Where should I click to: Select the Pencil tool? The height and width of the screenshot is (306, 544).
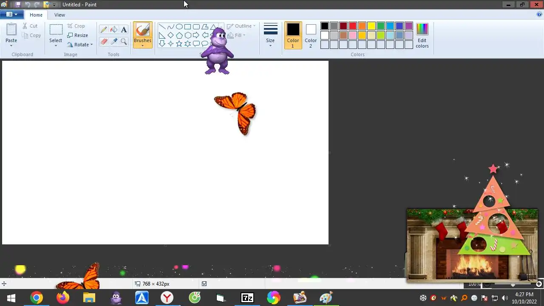point(104,30)
